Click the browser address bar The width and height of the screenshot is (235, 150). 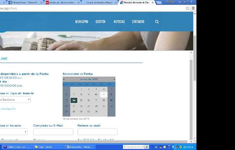pos(92,8)
